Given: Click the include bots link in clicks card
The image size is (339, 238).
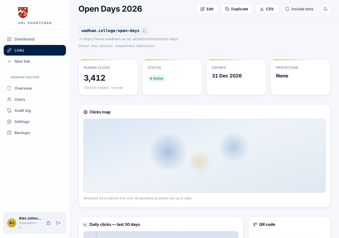Looking at the screenshot, I should pos(117,88).
